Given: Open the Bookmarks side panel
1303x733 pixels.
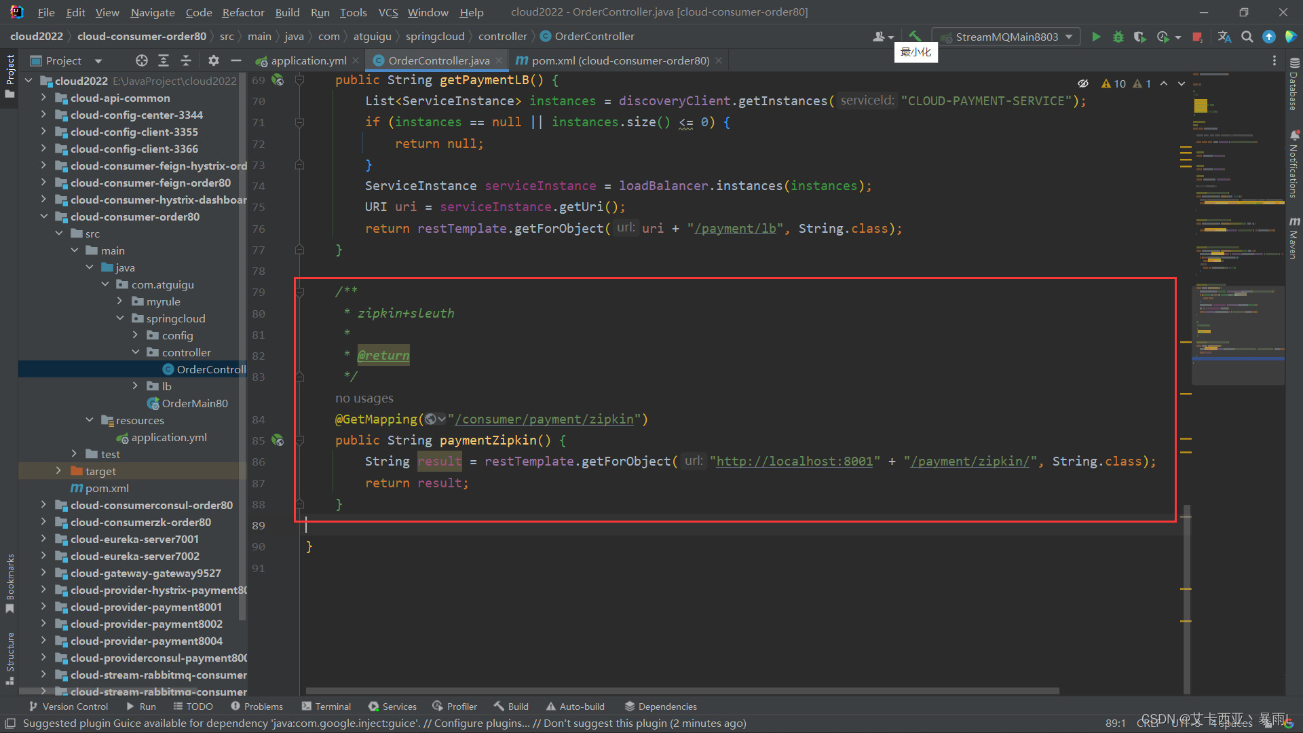Looking at the screenshot, I should pos(10,582).
